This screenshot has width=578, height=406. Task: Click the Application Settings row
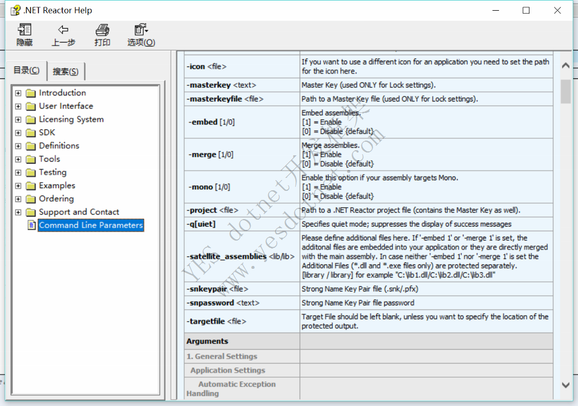(x=369, y=370)
